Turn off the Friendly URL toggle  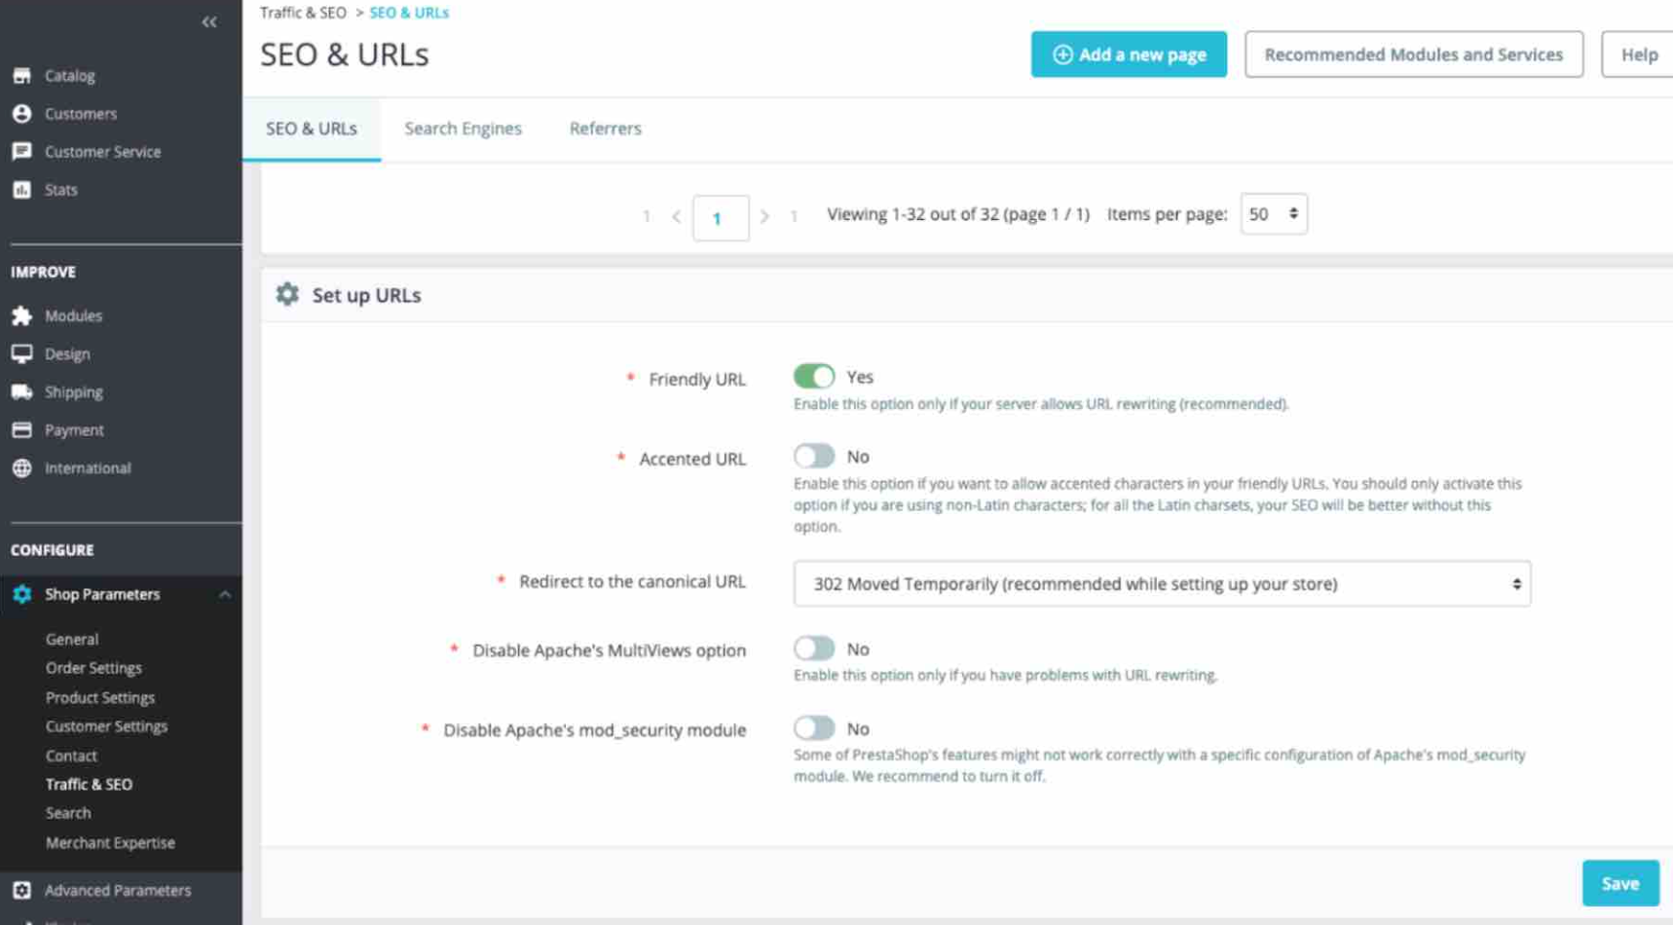813,377
